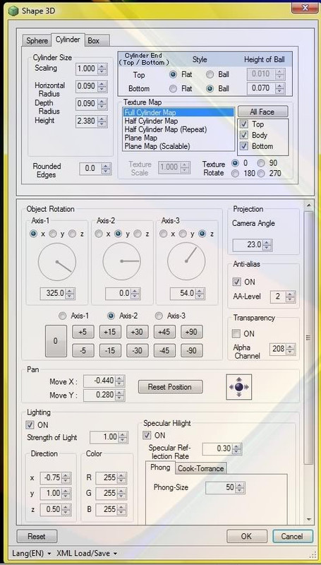Select Axis-3 radio for increment buttons
This screenshot has width=321, height=565.
coord(159,316)
